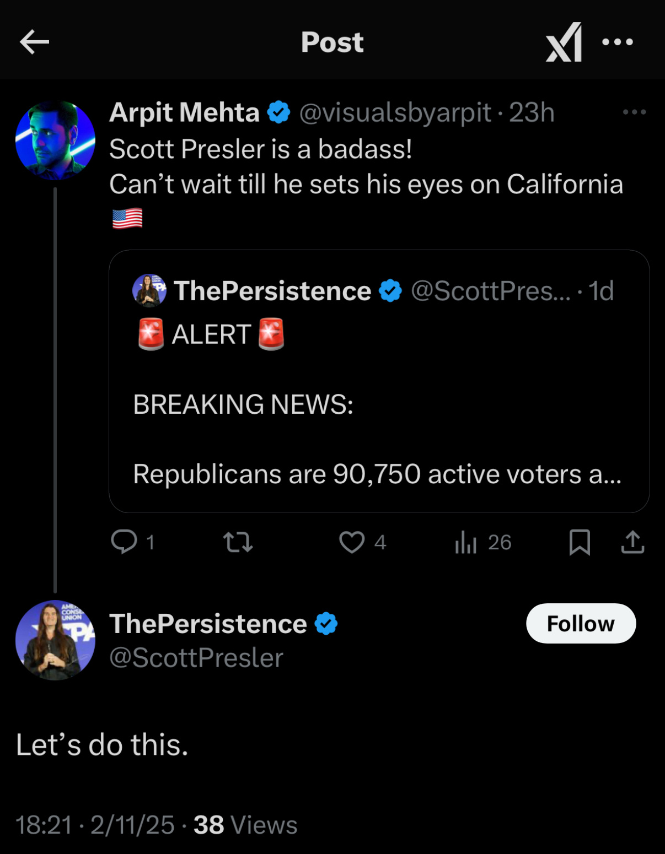Follow ThePersistence account

[x=581, y=624]
